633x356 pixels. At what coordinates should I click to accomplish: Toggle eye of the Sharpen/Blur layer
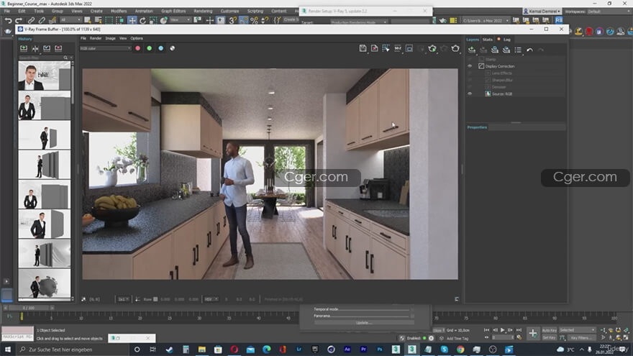[x=470, y=80]
